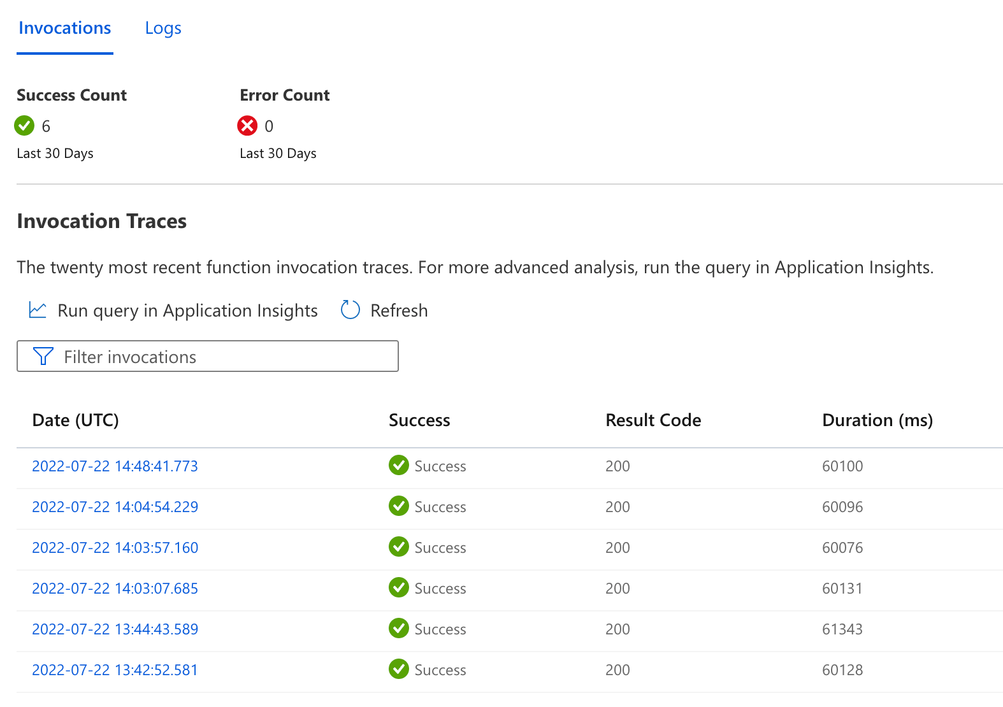Open invocation 2022-07-22 13:44:43.589
Viewport: 1003px width, 707px height.
(x=115, y=629)
